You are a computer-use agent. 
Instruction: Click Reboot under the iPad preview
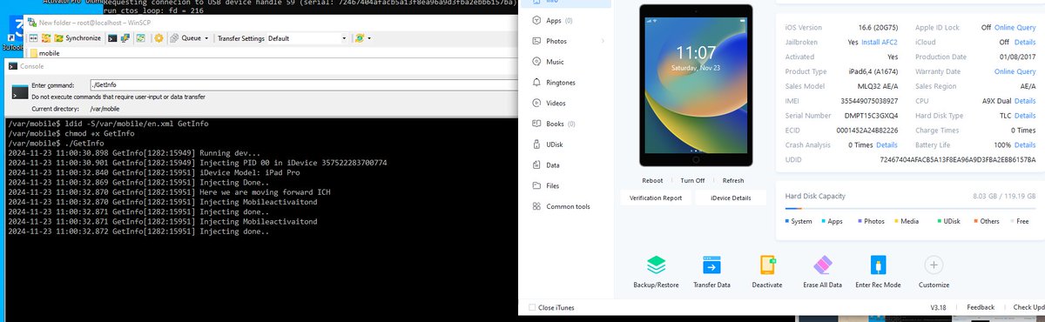point(652,180)
